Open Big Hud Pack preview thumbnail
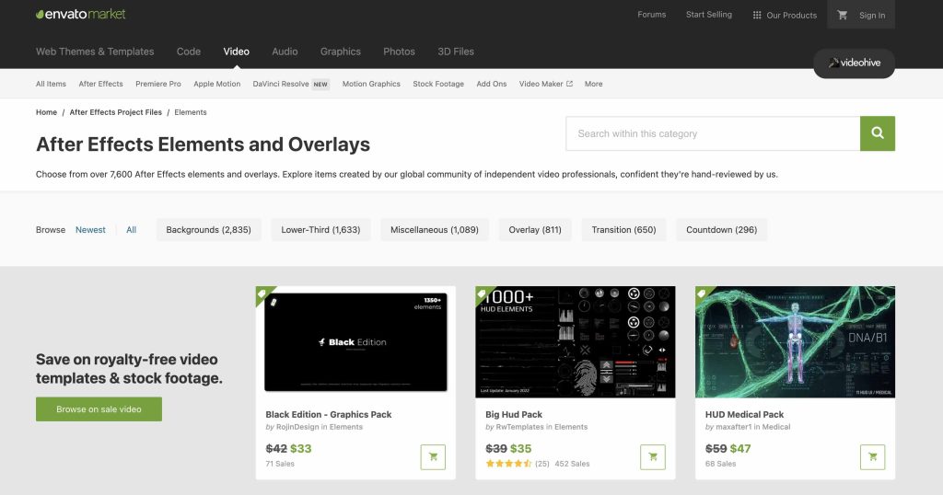943x495 pixels. (x=575, y=342)
